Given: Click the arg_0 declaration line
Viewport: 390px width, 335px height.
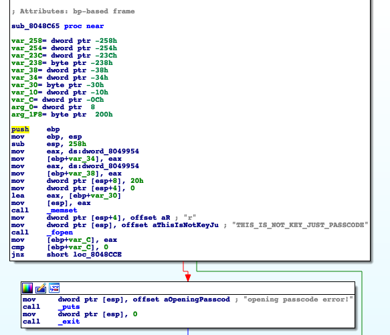Looking at the screenshot, I should [54, 107].
